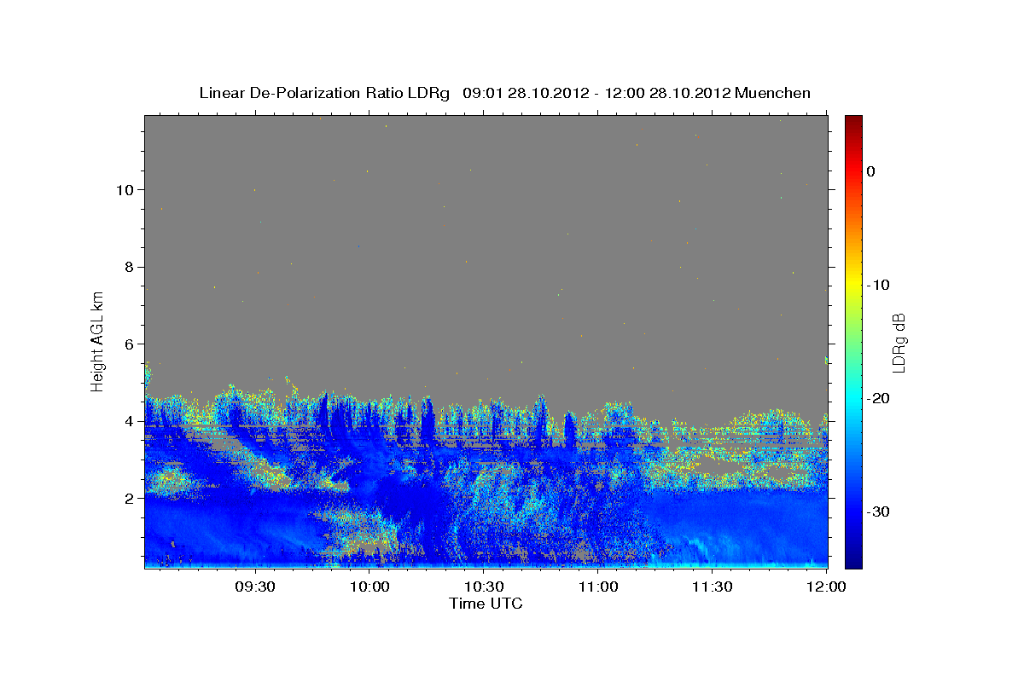1024x682 pixels.
Task: Click the colorbar value -10
Action: coord(878,285)
